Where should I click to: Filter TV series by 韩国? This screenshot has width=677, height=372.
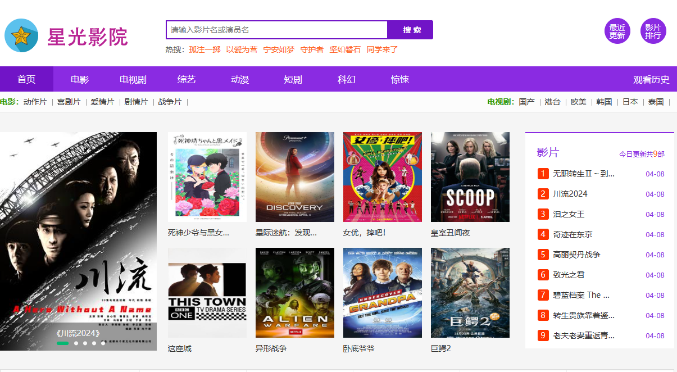(605, 102)
